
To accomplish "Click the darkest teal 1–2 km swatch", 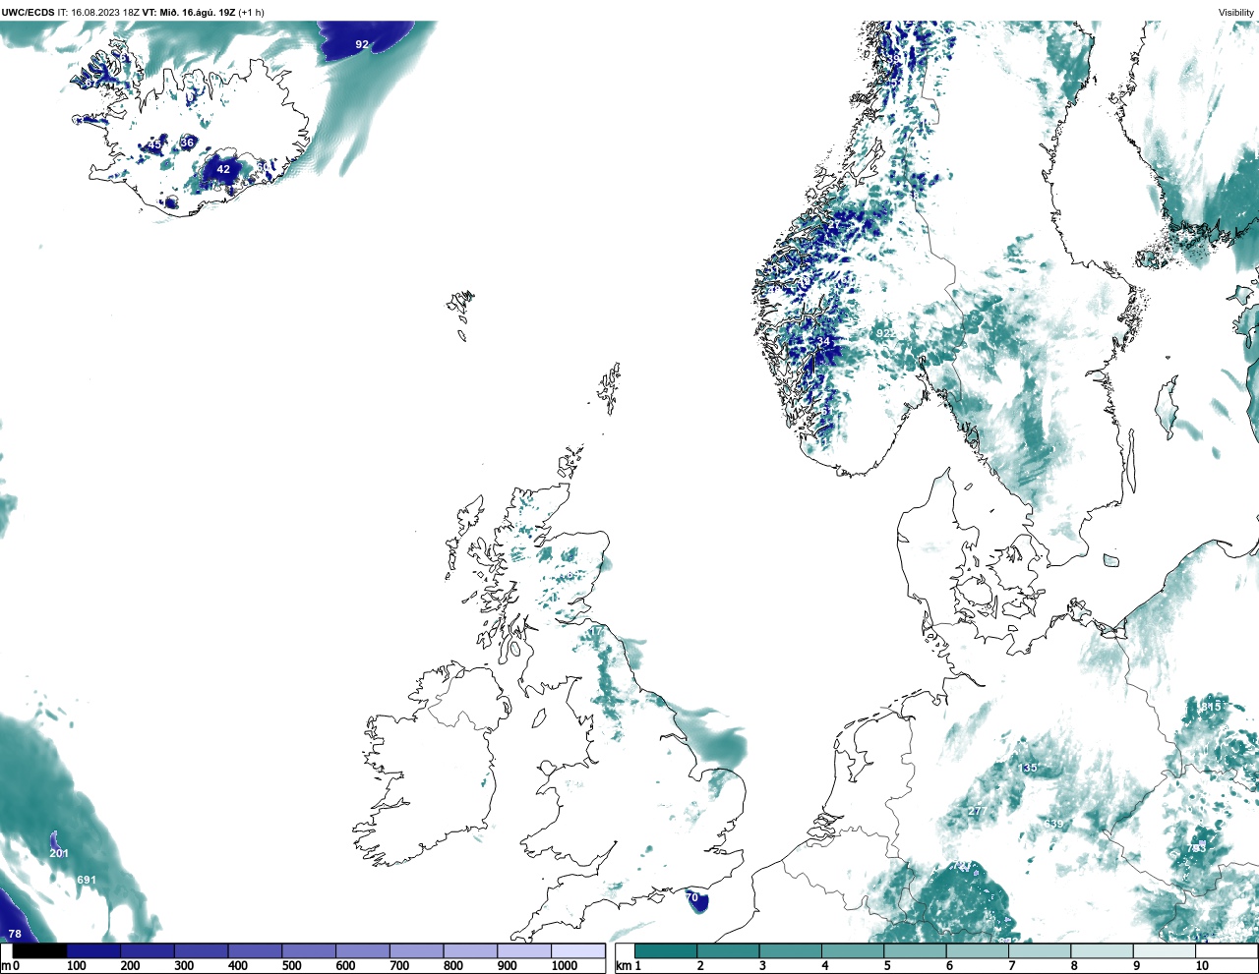I will pos(666,951).
